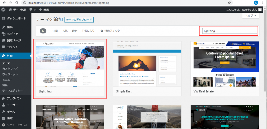Expand the ヘルプ dropdown tab
The image size is (267, 129).
pos(251,16)
